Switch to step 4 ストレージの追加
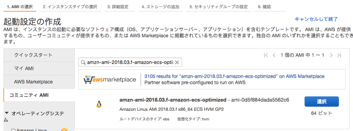Image resolution: width=353 pixels, height=131 pixels. pos(160,7)
